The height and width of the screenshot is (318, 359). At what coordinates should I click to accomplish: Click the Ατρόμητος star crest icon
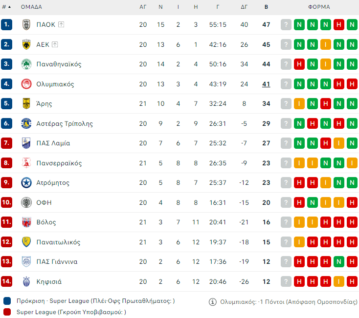pyautogui.click(x=26, y=183)
